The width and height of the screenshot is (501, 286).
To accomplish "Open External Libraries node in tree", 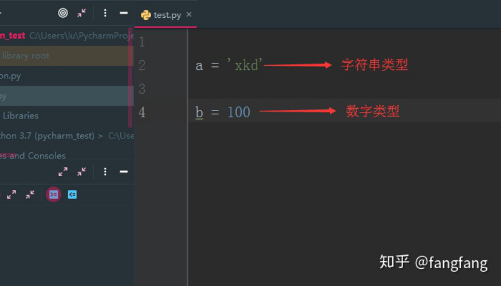I will click(21, 115).
